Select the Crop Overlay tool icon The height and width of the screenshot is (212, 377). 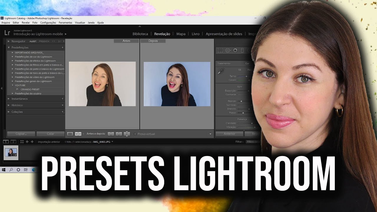220,50
